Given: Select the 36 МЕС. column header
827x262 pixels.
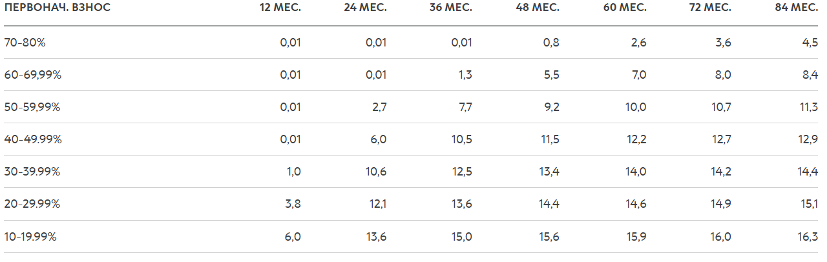Looking at the screenshot, I should 451,8.
